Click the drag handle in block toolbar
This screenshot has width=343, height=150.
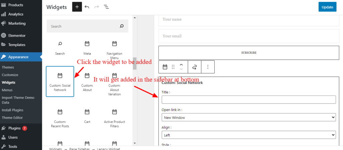pyautogui.click(x=173, y=67)
